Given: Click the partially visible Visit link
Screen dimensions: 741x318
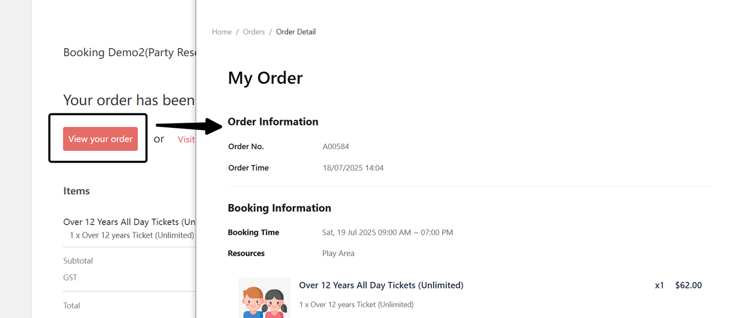Looking at the screenshot, I should click(186, 139).
